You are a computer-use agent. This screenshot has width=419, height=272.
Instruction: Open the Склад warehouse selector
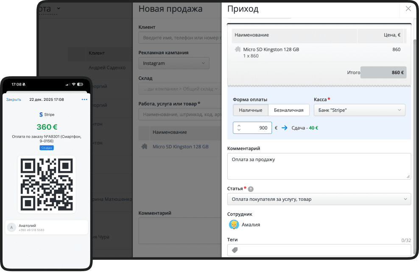178,89
